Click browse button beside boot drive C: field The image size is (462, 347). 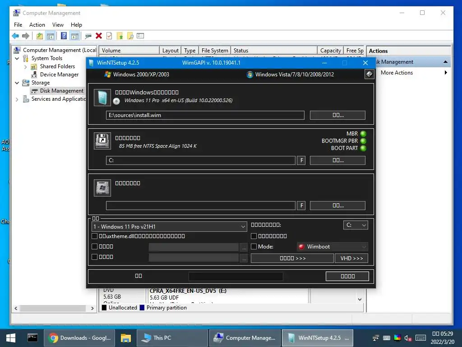(x=337, y=160)
